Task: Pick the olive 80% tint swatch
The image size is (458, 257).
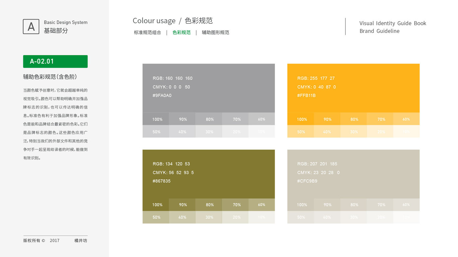Action: click(209, 205)
